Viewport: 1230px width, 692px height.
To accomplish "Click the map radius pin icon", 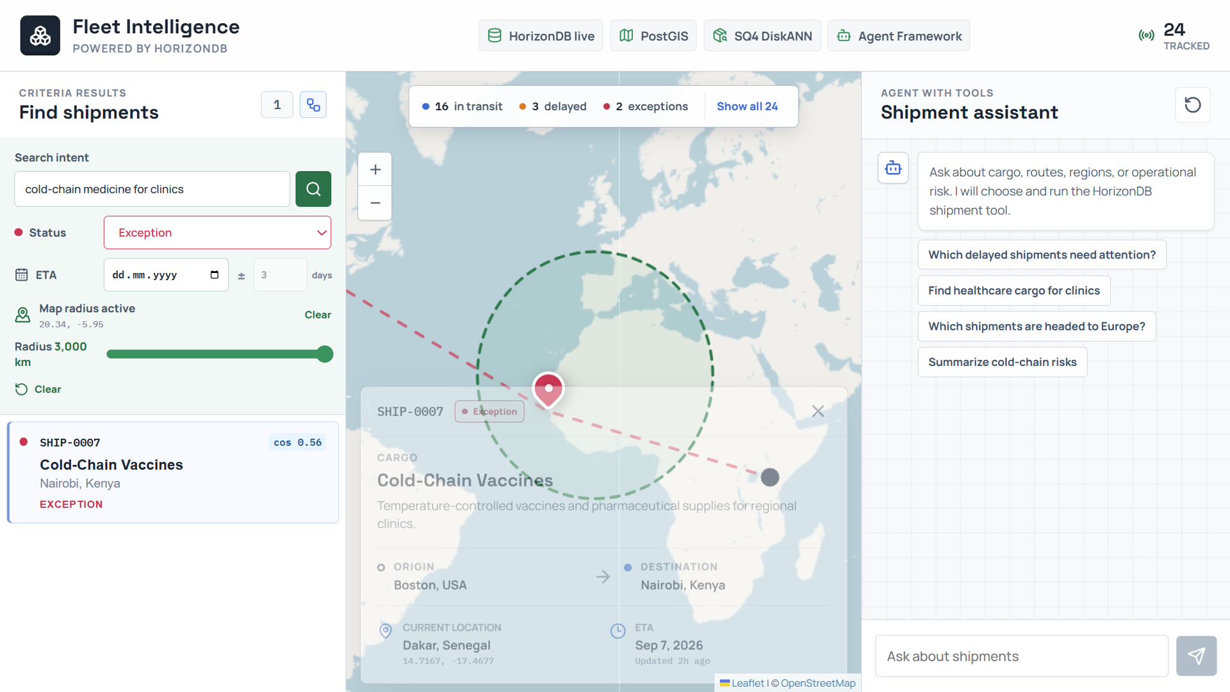I will 22,315.
